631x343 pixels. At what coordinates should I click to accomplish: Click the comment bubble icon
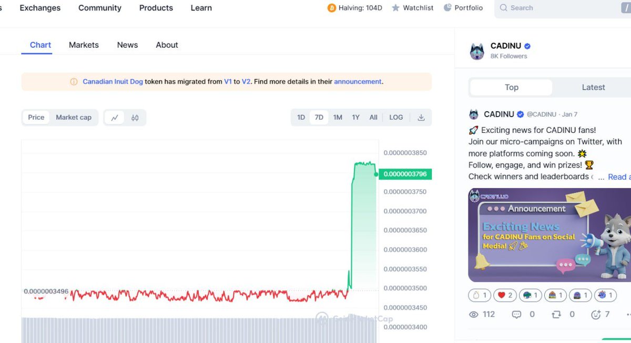[516, 314]
